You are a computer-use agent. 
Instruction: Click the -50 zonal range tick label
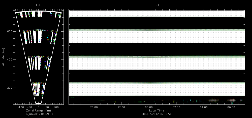coord(29,107)
